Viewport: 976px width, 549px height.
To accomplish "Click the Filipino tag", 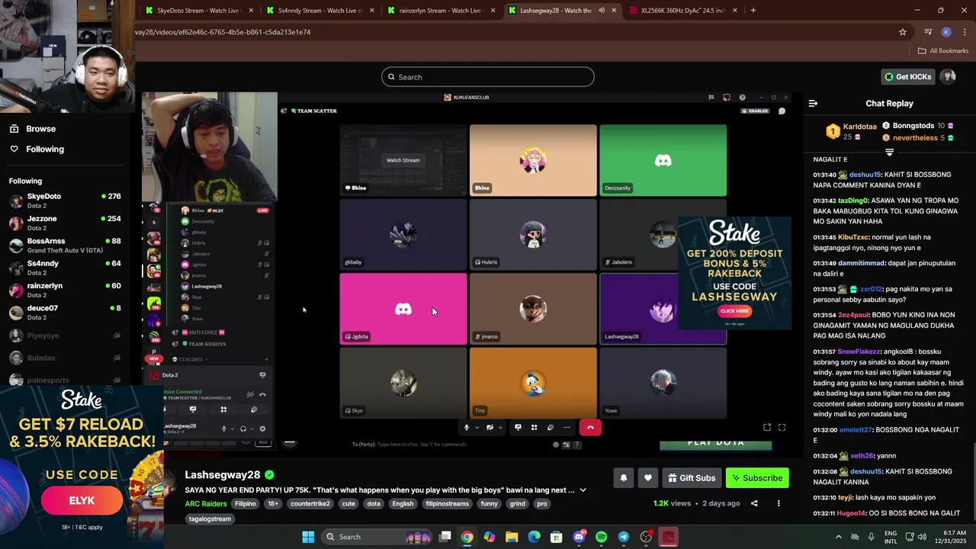I will (x=246, y=504).
